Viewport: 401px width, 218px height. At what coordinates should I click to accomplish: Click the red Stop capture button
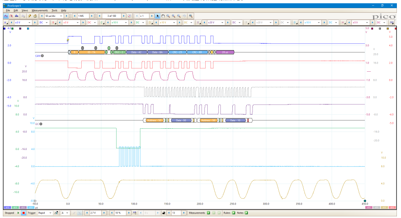point(23,213)
